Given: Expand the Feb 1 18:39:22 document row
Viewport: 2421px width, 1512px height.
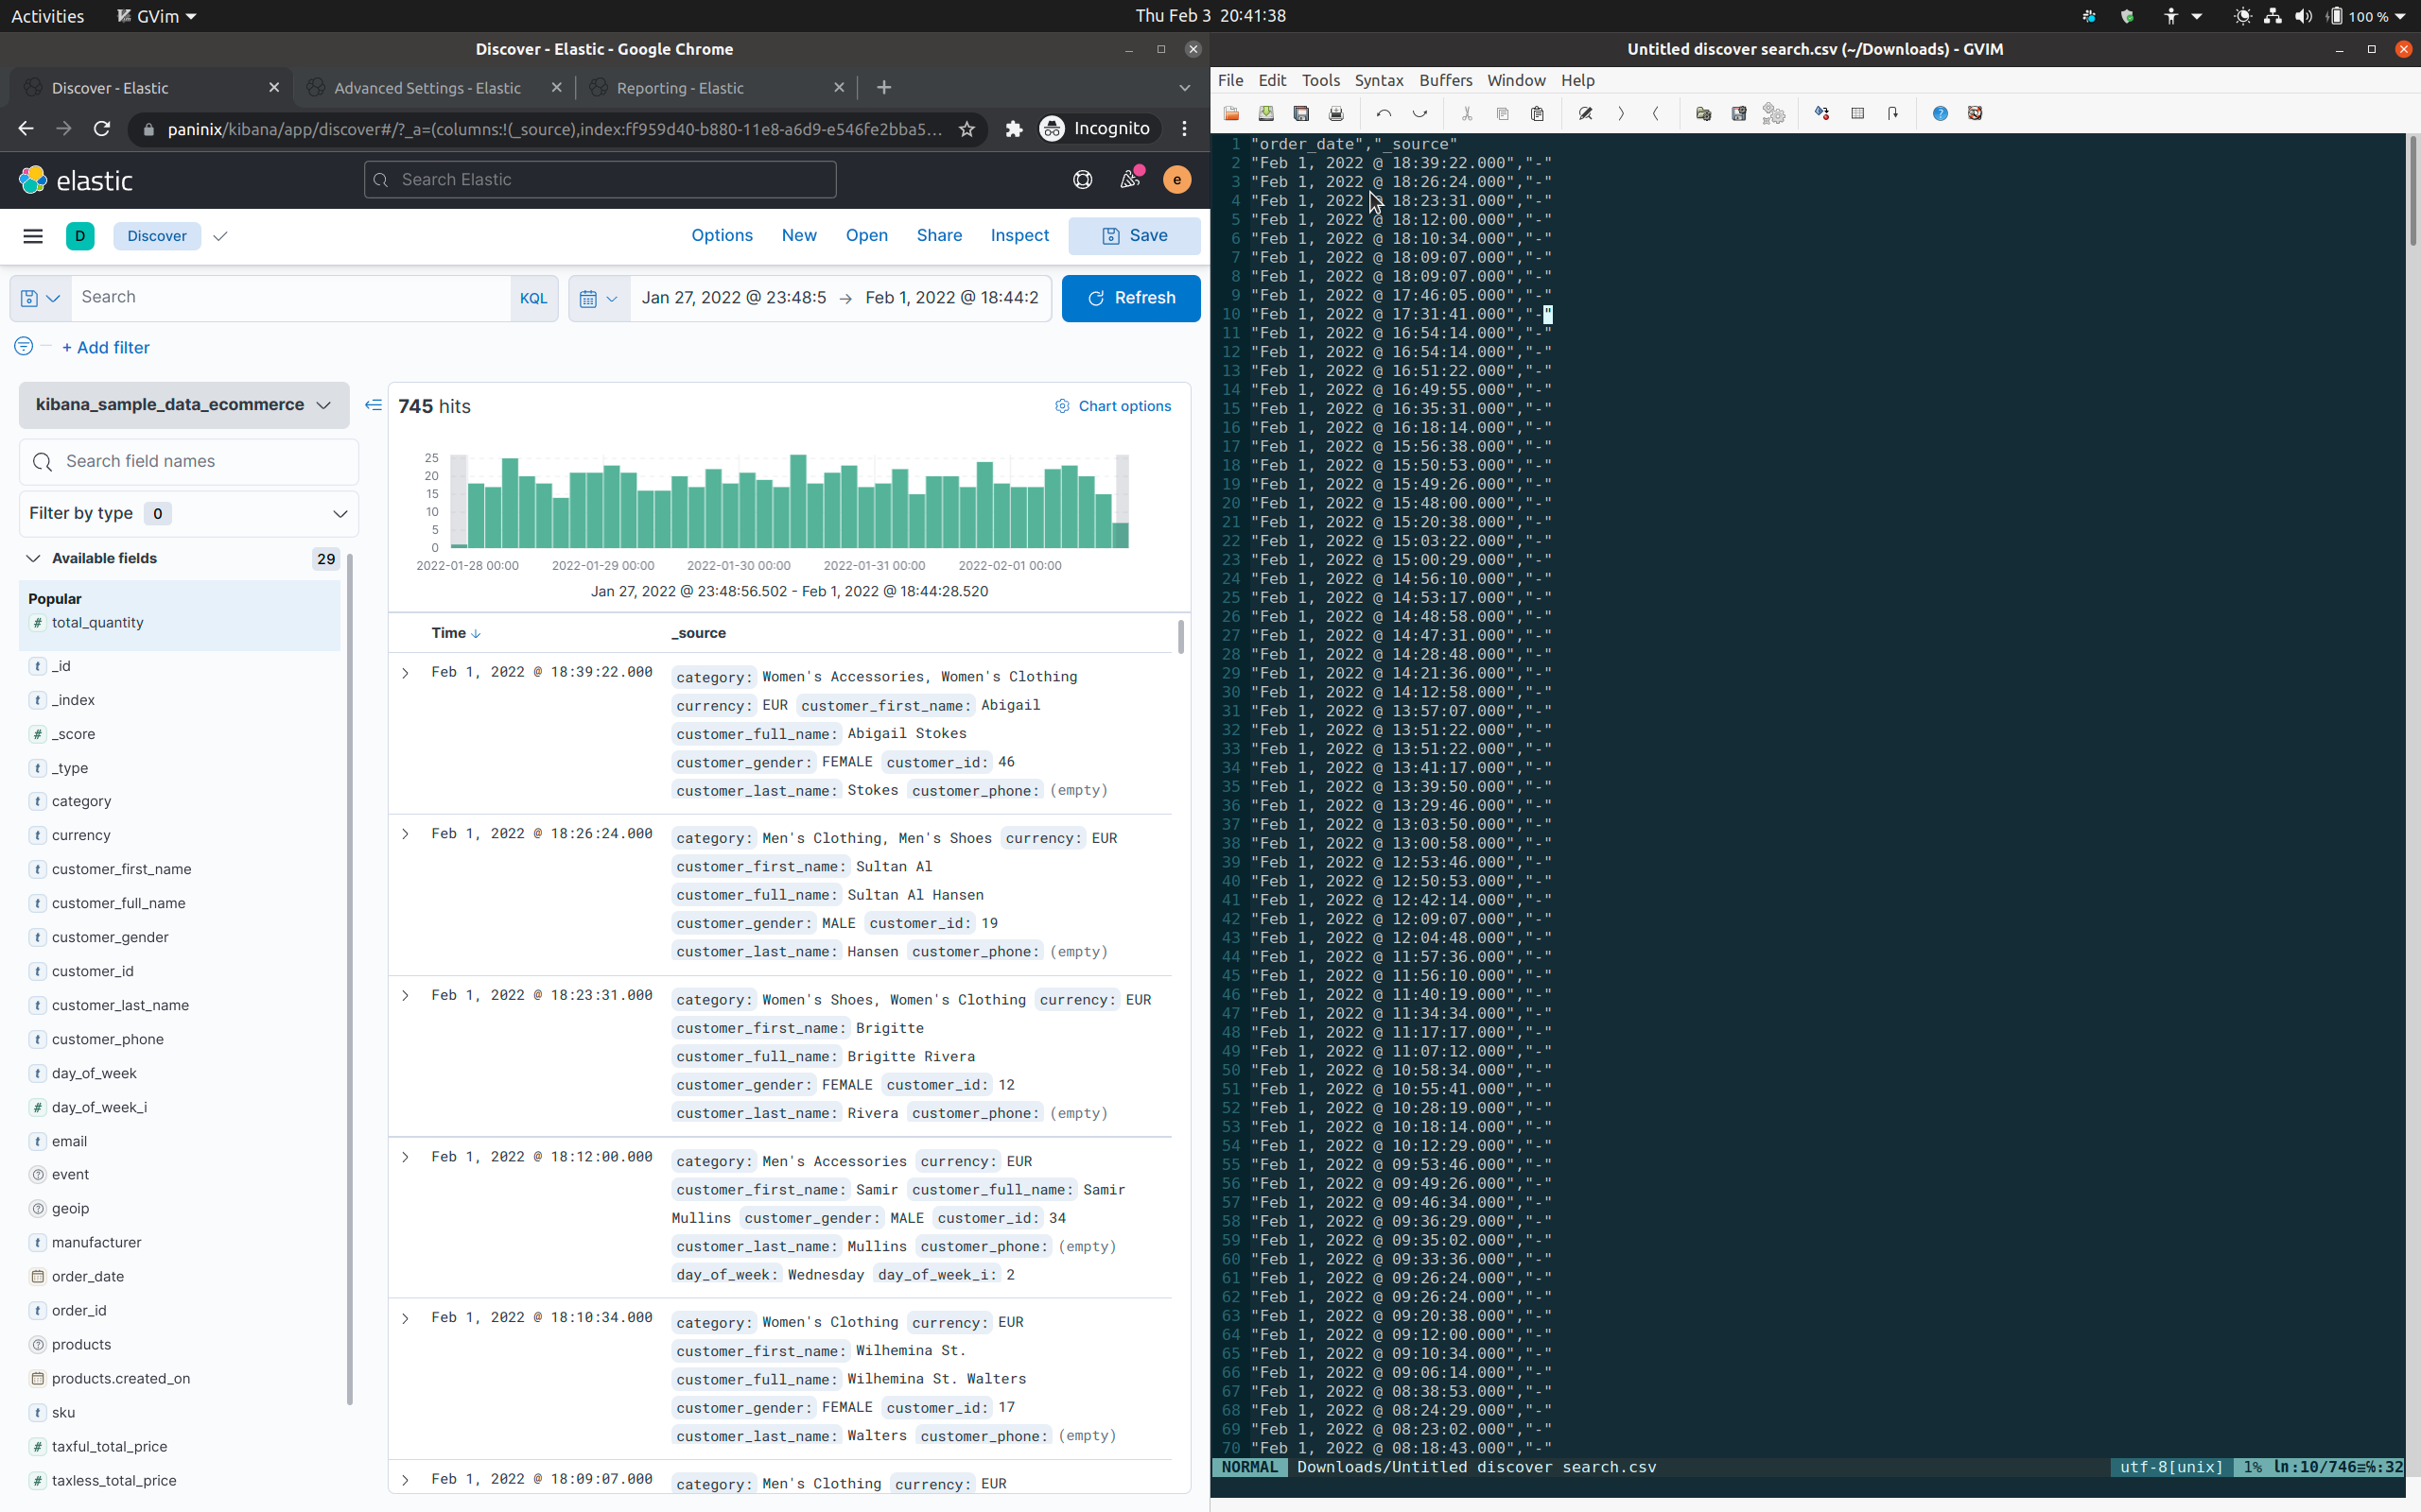Looking at the screenshot, I should click(405, 673).
